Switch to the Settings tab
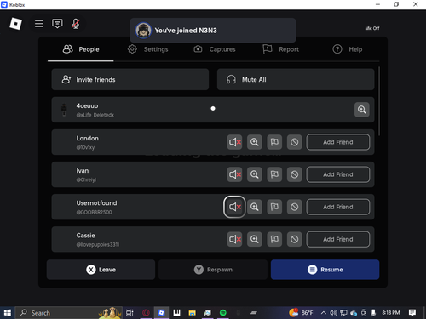Viewport: 426px width, 319px height. pyautogui.click(x=147, y=49)
